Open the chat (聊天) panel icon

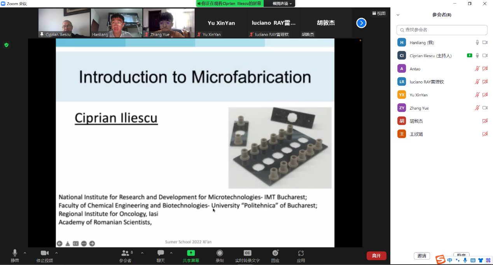pyautogui.click(x=161, y=253)
